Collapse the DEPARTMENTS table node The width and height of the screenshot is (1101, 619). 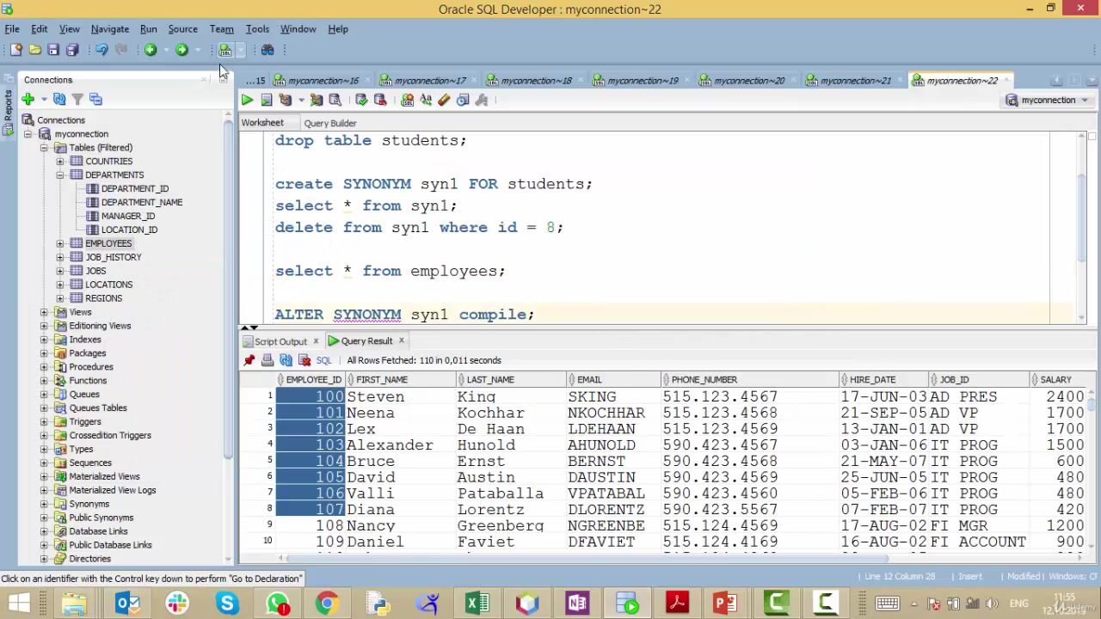[60, 175]
